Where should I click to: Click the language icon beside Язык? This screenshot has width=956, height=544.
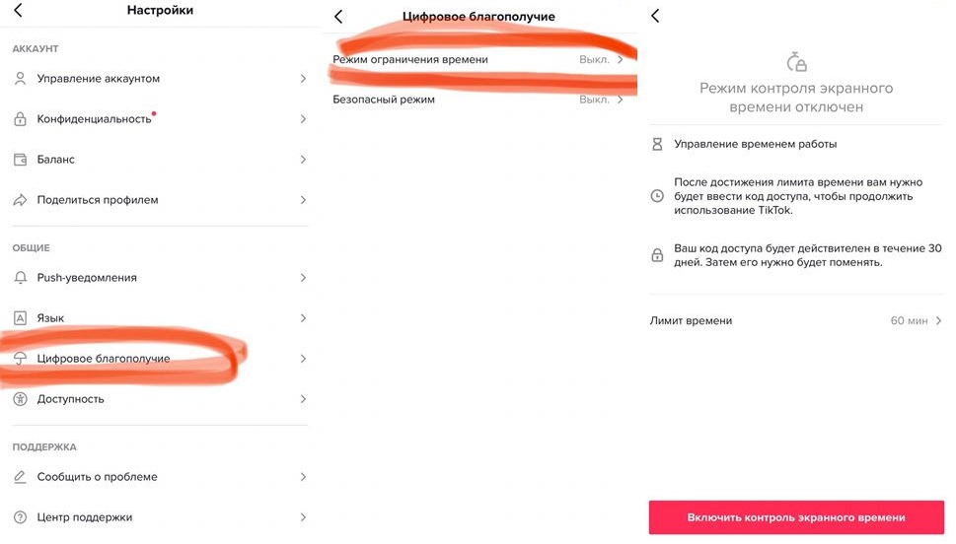[20, 318]
